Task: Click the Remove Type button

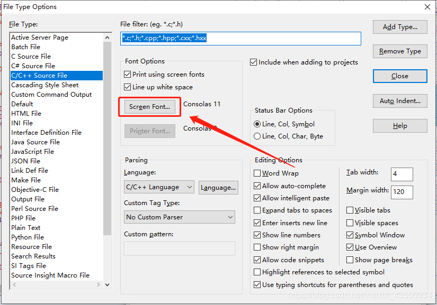Action: point(400,51)
